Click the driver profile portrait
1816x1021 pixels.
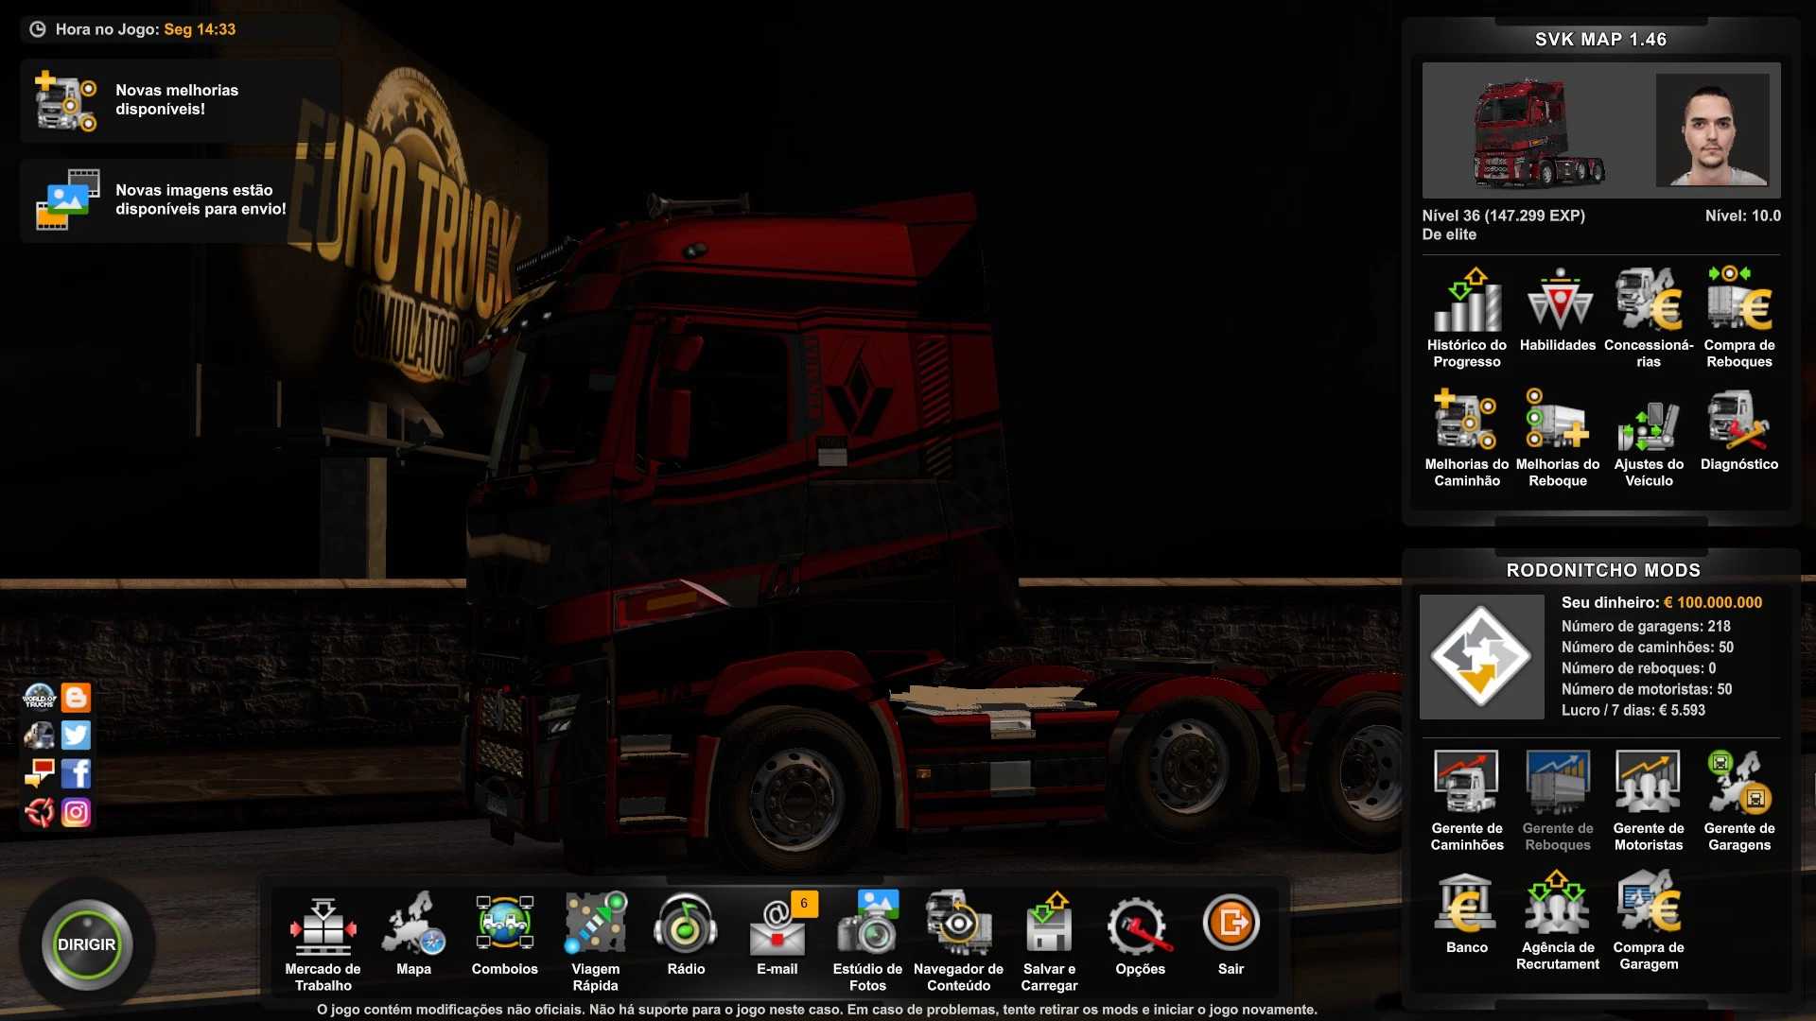point(1712,130)
